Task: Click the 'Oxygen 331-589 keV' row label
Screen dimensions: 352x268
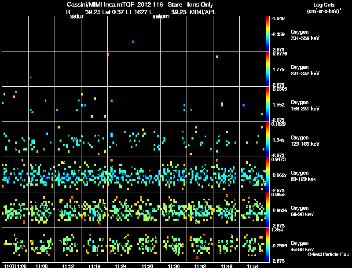Action: (305, 35)
